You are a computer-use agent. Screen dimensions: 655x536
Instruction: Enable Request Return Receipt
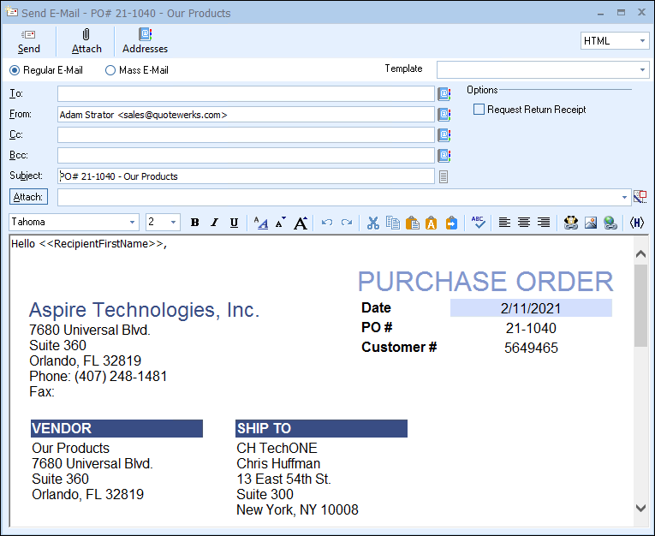[479, 110]
